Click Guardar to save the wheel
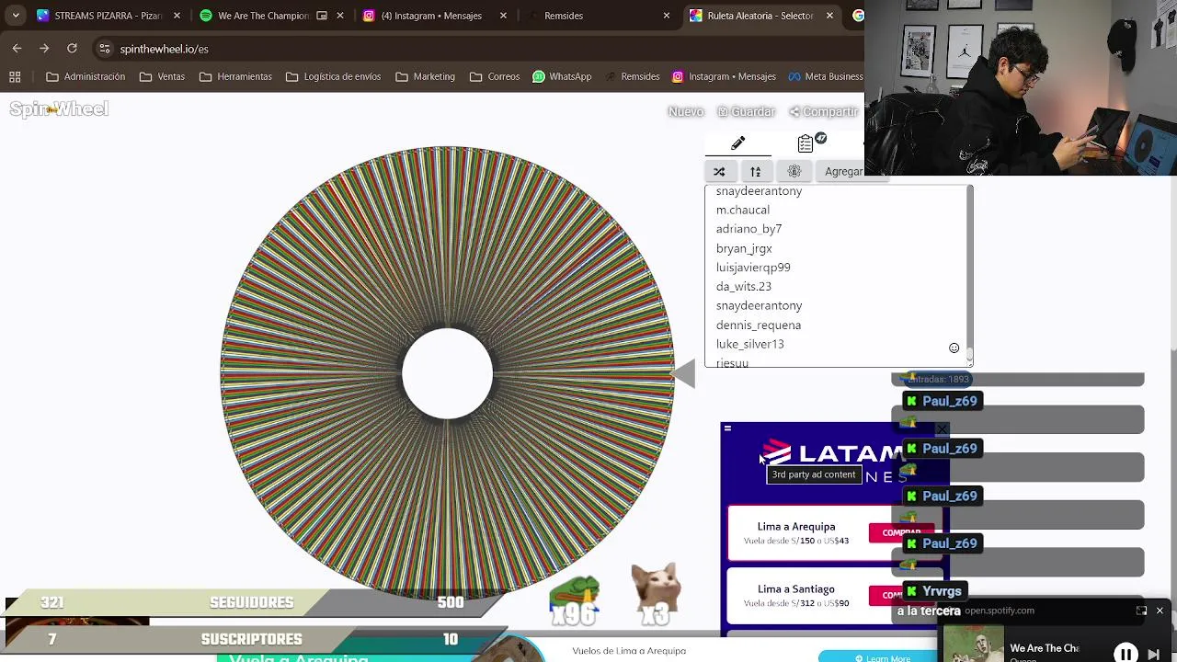 [x=747, y=111]
